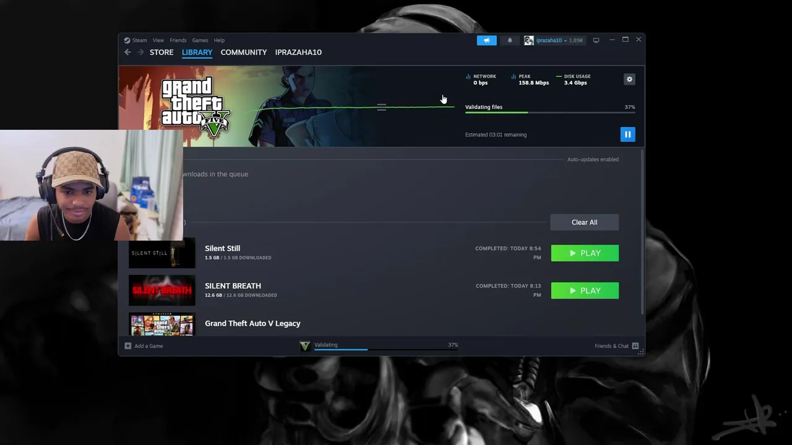Open the View menu

[158, 40]
